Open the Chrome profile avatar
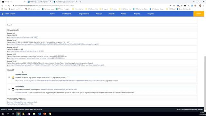The width and height of the screenshot is (206, 116). coord(200,6)
